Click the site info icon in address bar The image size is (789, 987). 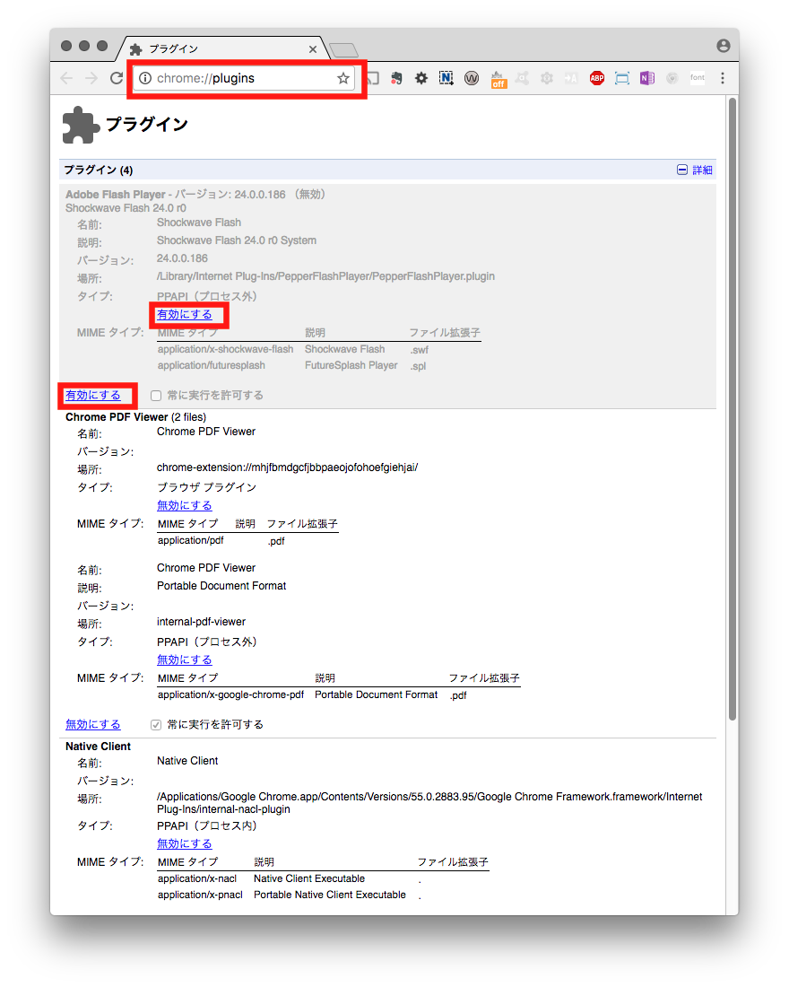click(x=145, y=78)
